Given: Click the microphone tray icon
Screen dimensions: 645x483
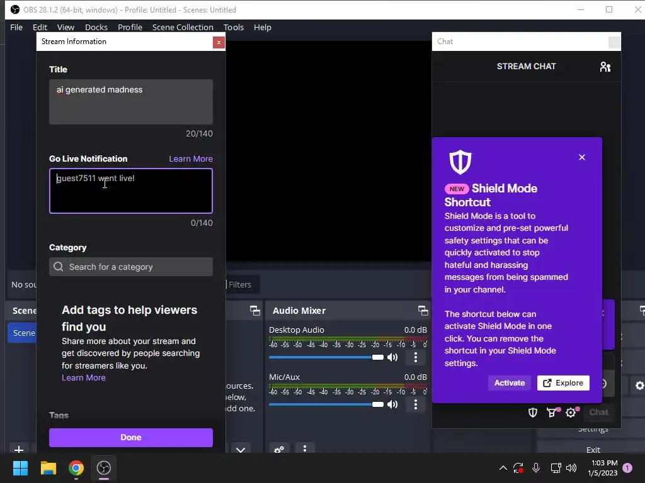Looking at the screenshot, I should 535,468.
